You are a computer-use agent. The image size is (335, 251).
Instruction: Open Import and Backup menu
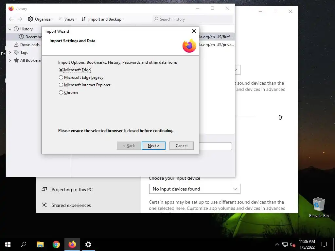[102, 19]
